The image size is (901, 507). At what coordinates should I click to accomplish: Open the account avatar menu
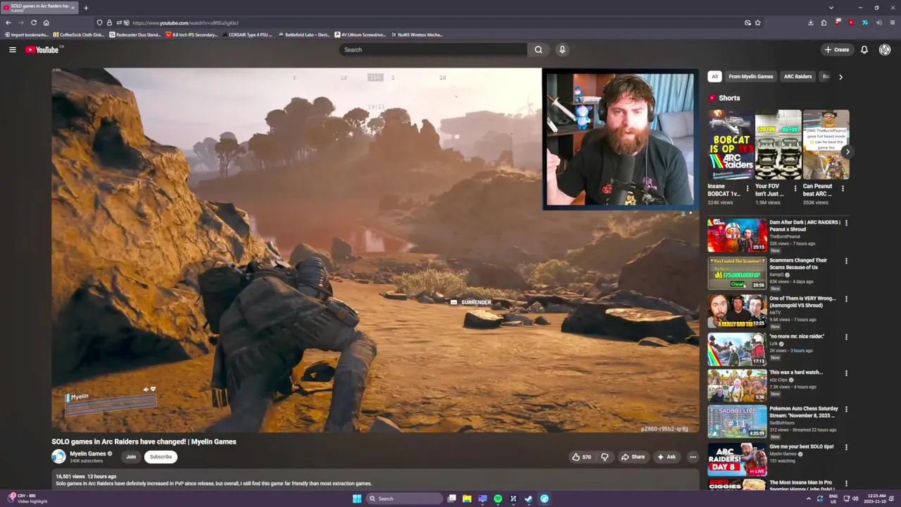click(885, 49)
